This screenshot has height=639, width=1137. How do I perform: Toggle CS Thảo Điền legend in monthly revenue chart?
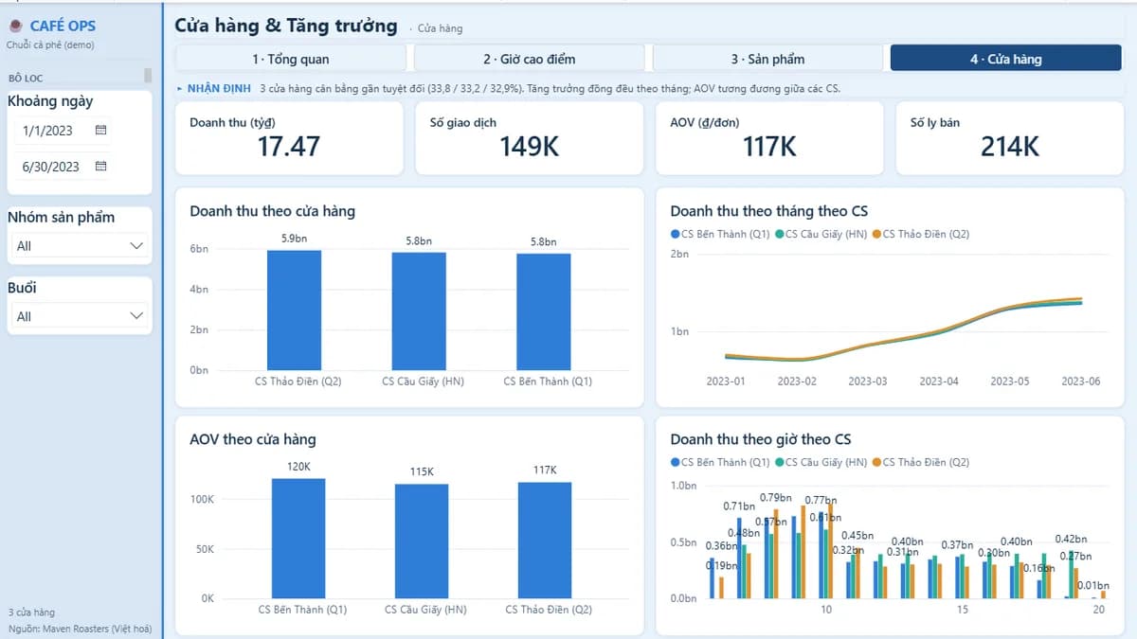[921, 234]
